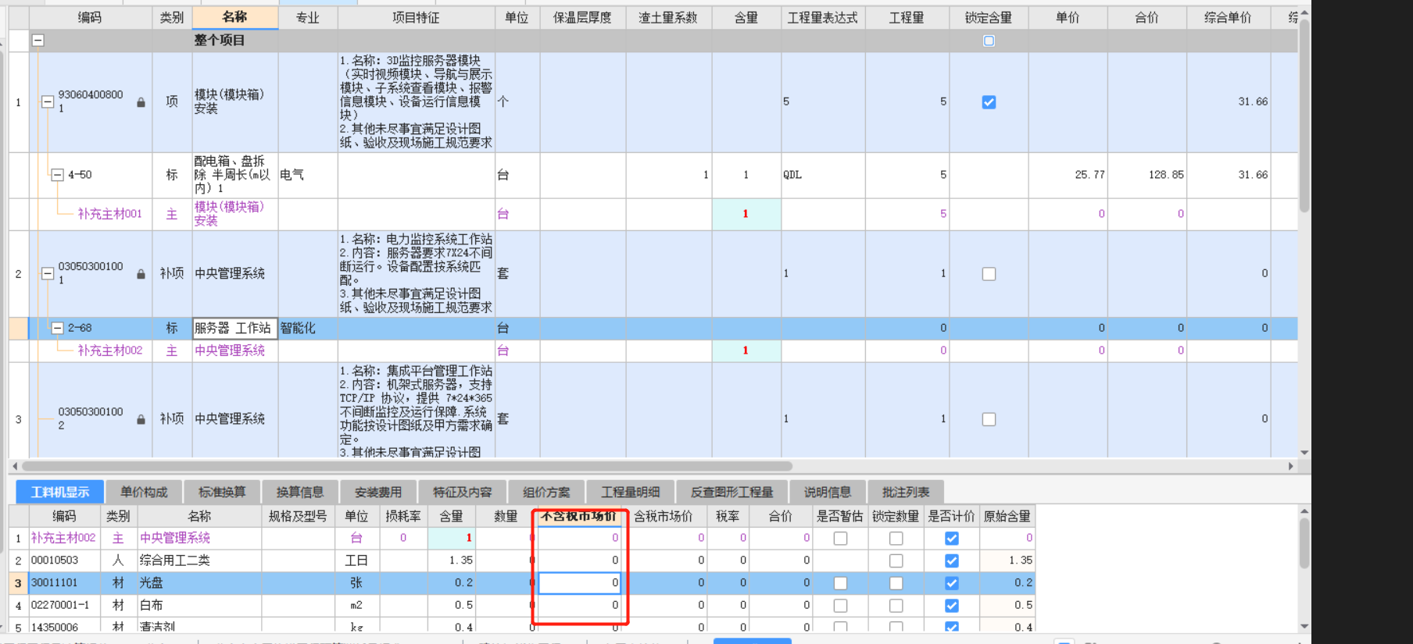The height and width of the screenshot is (644, 1413).
Task: Collapse the 2-68 quota sub-row
Action: 57,328
